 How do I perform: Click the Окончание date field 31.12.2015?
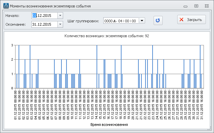(x=45, y=24)
